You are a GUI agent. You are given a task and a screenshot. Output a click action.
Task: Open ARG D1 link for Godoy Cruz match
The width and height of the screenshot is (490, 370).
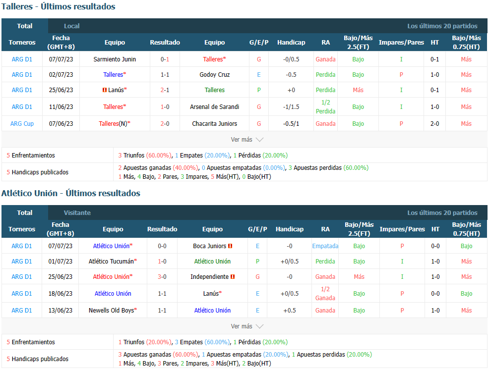(x=22, y=75)
